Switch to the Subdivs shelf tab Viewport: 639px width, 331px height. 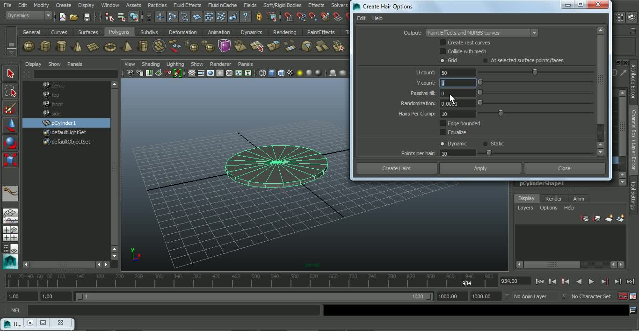(149, 32)
